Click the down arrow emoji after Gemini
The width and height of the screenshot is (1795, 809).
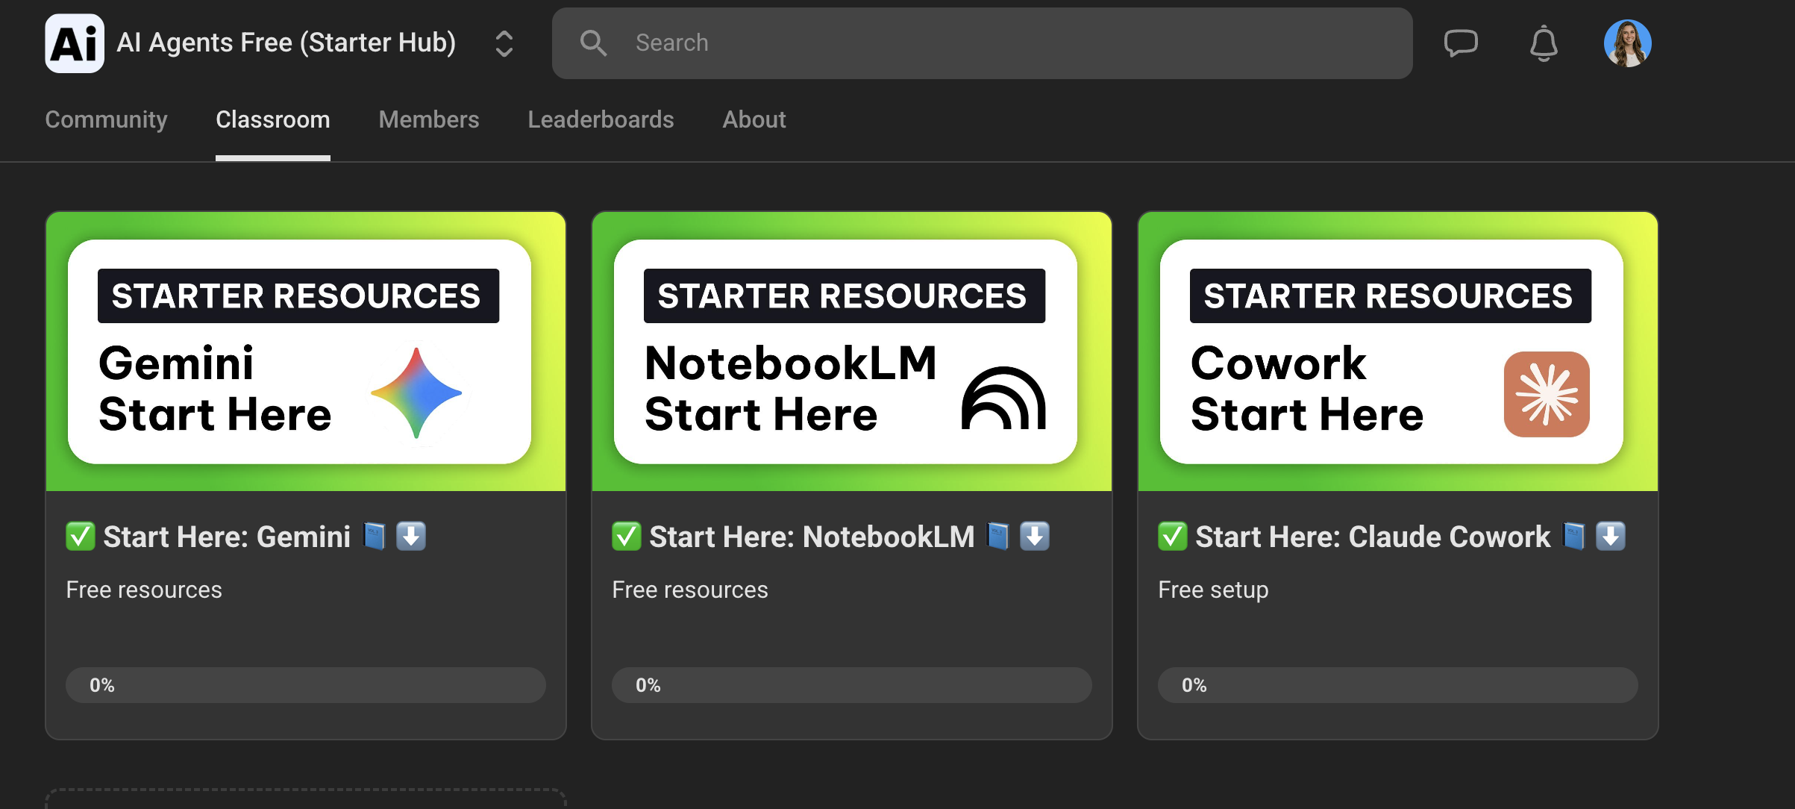click(x=411, y=536)
